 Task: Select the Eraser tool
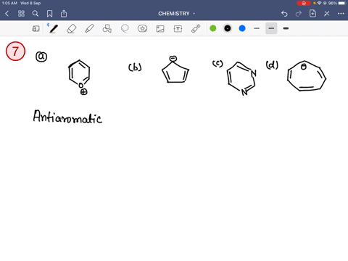(72, 29)
